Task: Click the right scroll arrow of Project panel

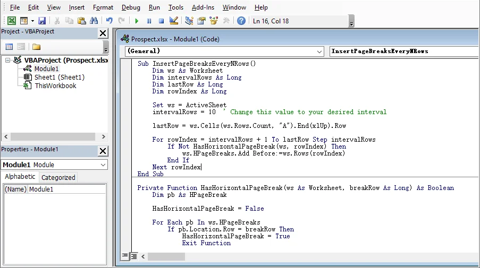Action: 103,136
